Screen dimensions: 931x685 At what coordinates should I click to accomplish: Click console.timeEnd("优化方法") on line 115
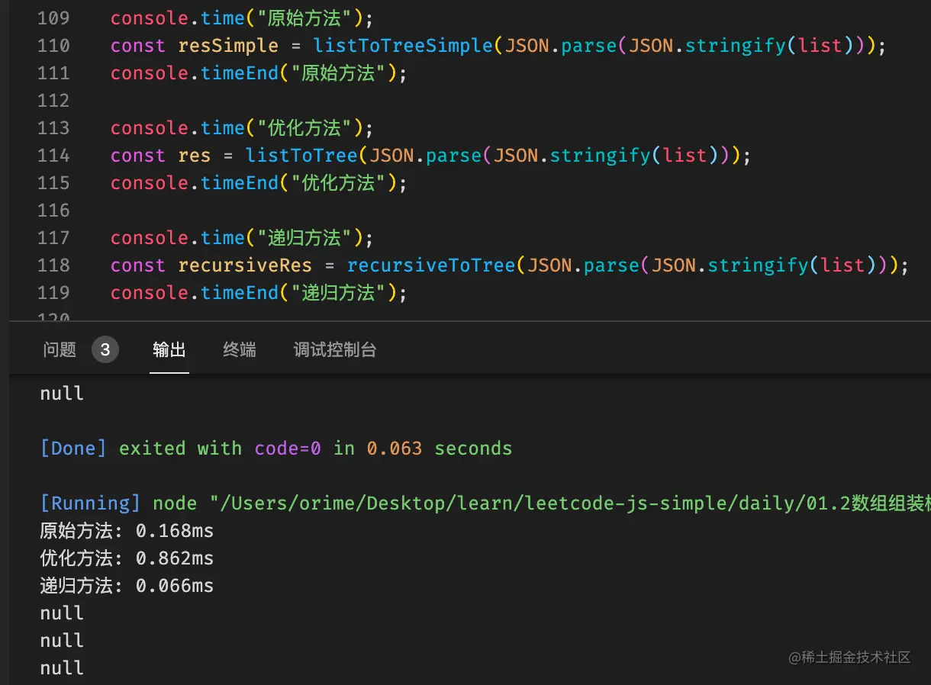coord(259,183)
